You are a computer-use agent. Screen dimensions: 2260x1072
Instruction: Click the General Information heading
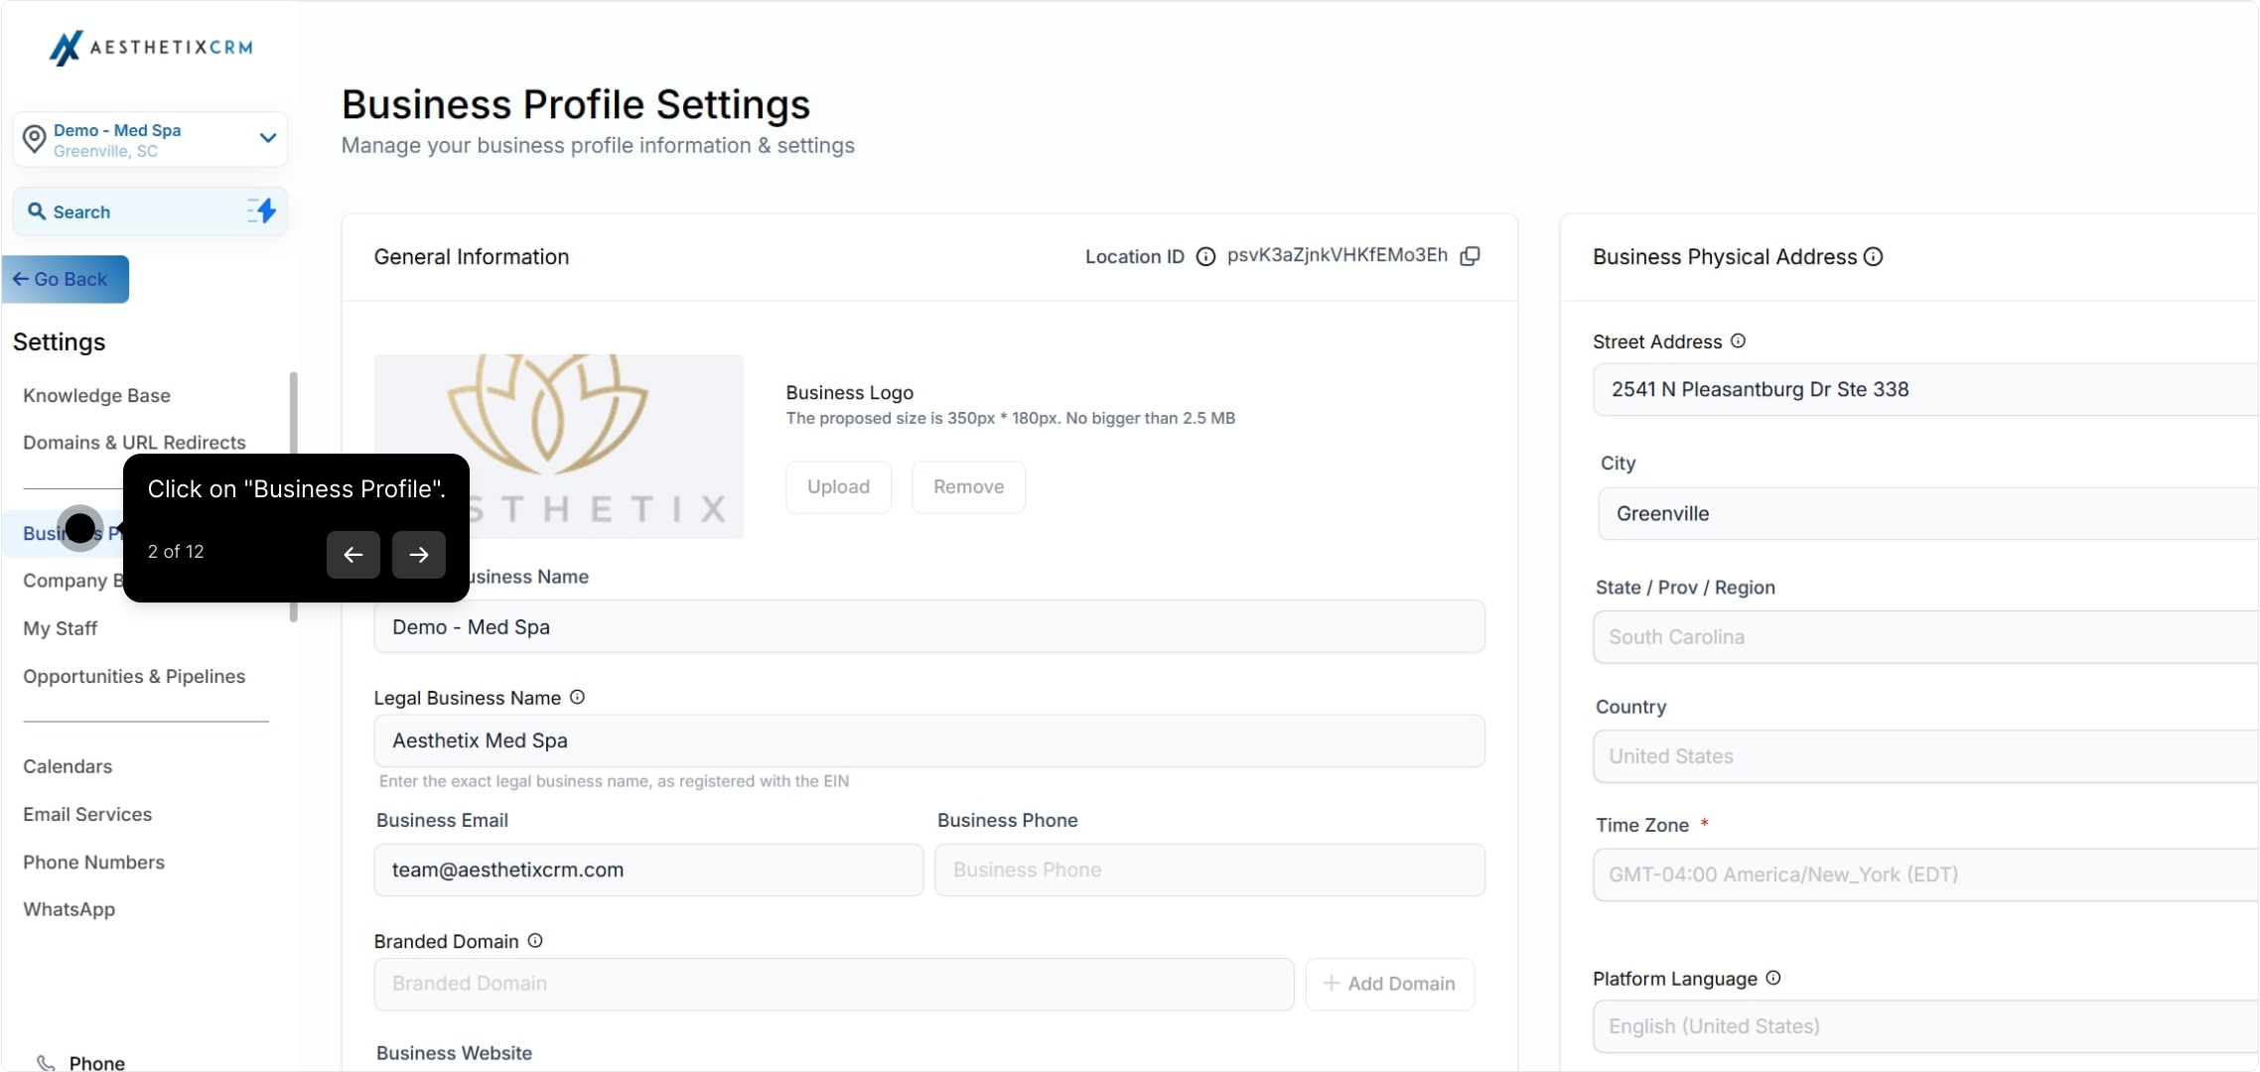click(x=472, y=257)
